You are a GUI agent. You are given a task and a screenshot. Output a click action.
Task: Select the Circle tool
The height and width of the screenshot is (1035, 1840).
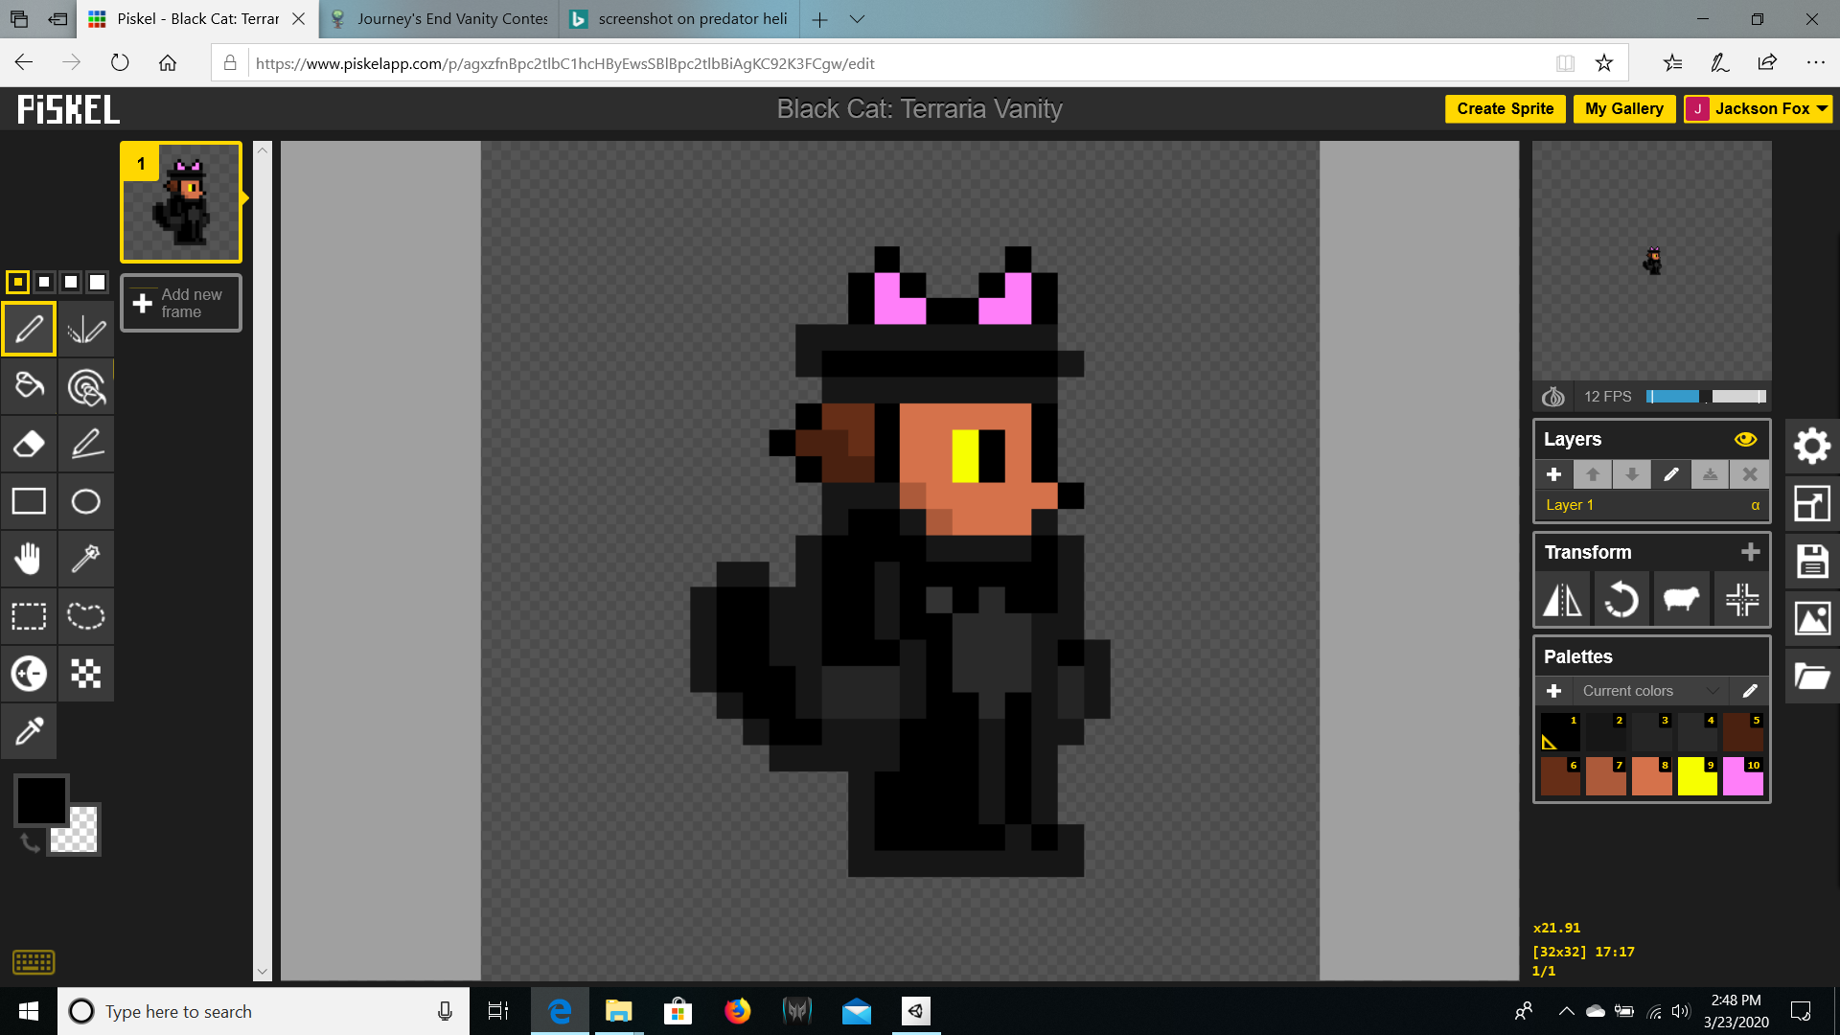[86, 501]
